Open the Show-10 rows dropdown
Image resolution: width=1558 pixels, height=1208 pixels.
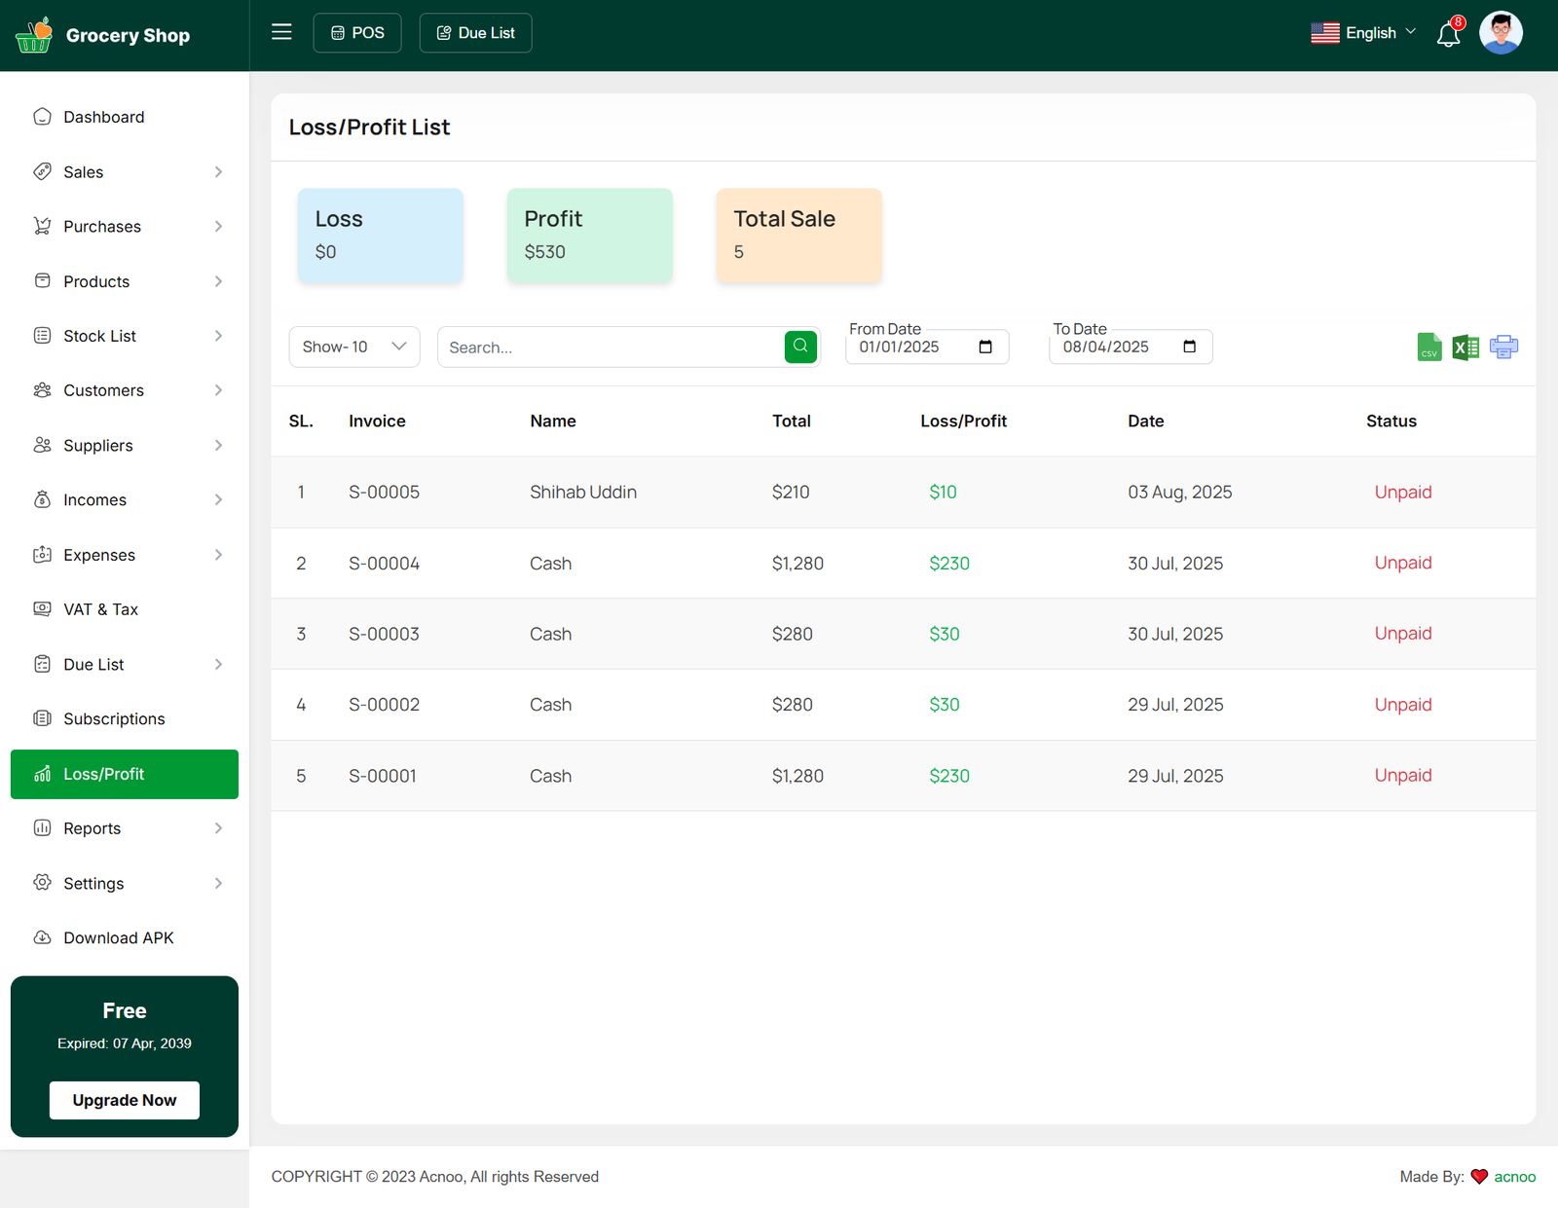click(354, 347)
